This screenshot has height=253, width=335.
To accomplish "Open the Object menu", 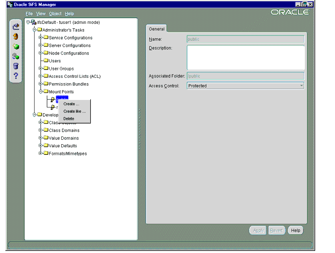I will point(55,13).
